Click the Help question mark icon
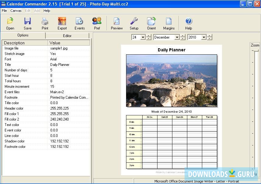261x184 pixels. tap(189, 21)
